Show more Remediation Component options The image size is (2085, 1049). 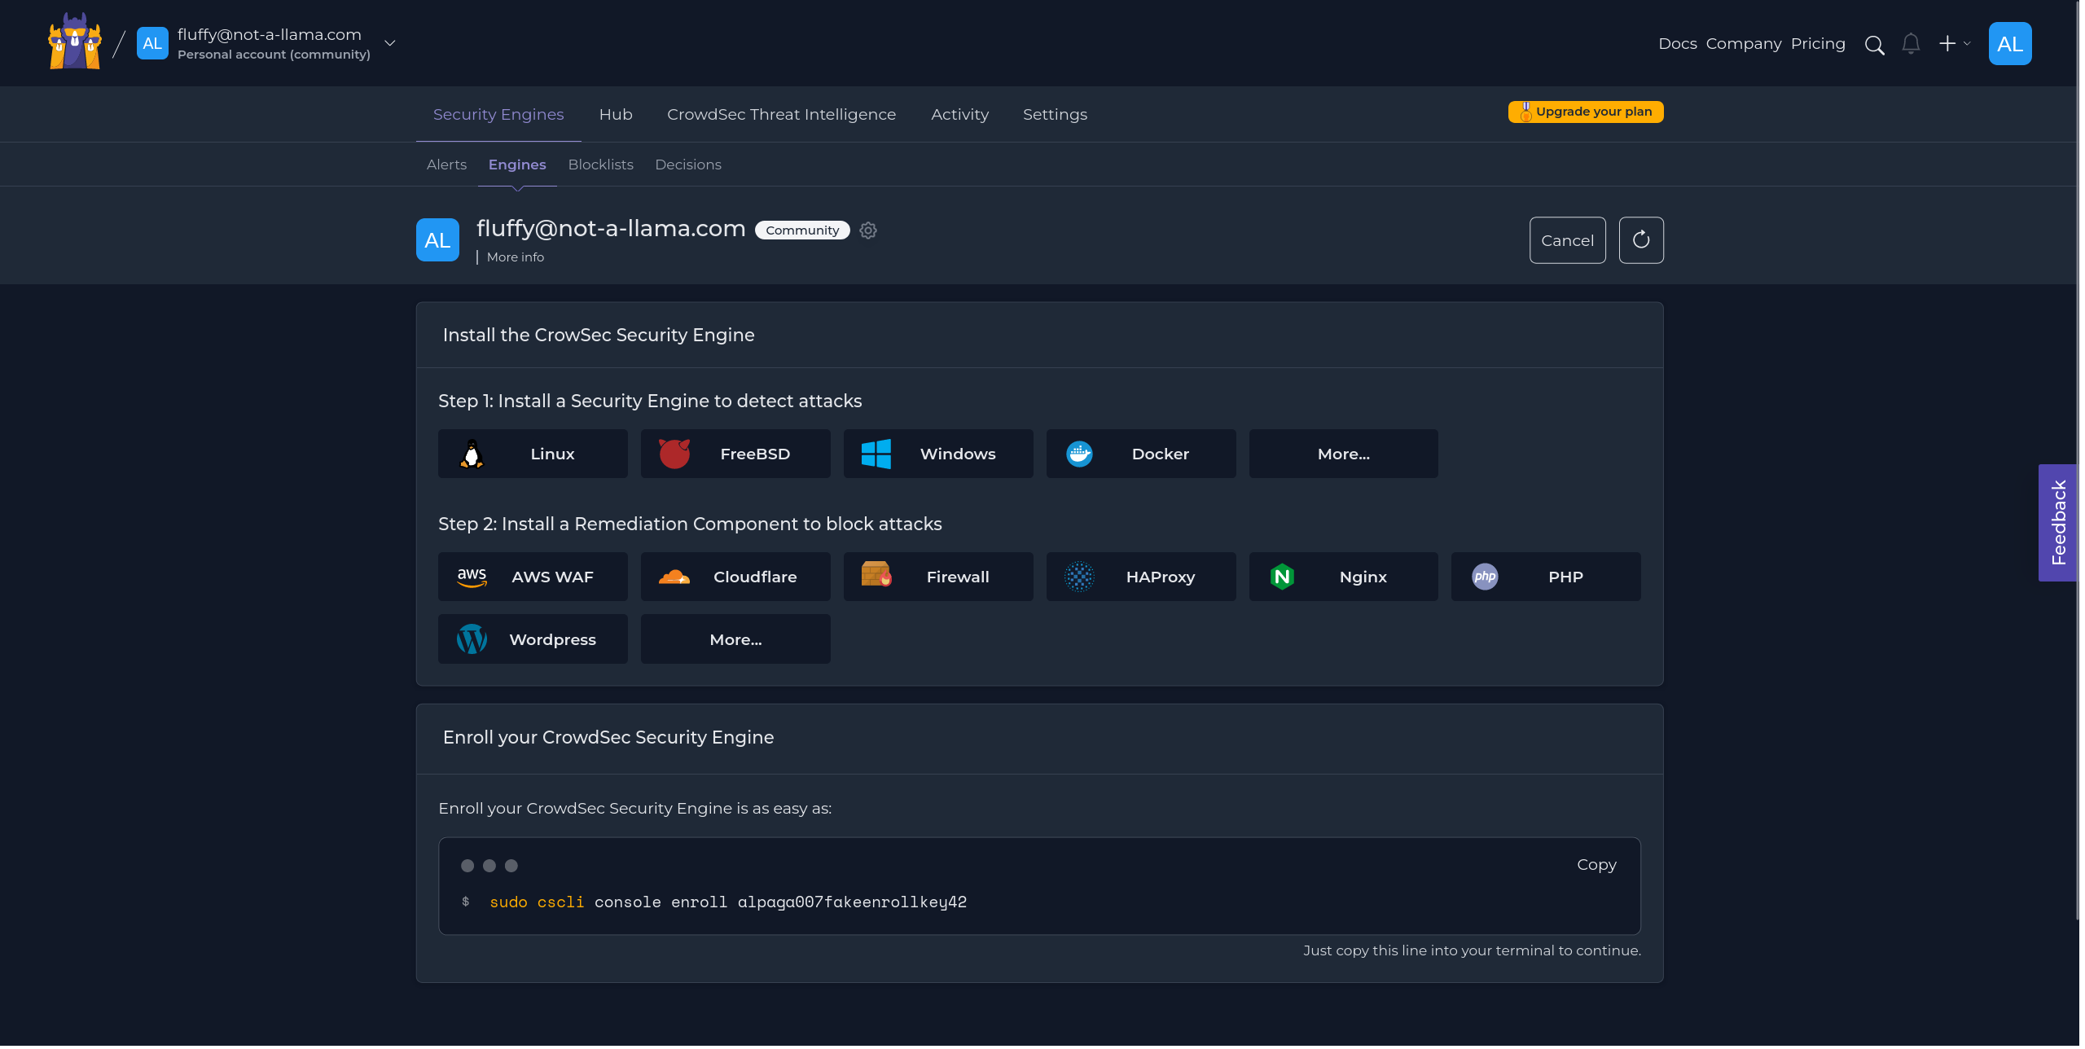[x=735, y=639]
